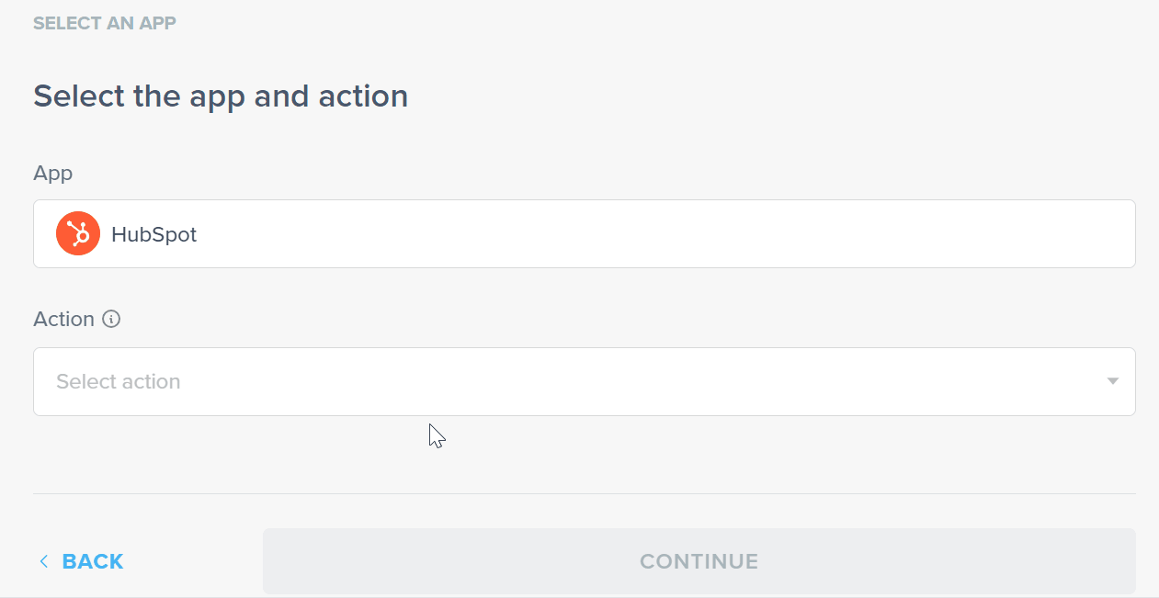1159x598 pixels.
Task: Click the HubSpot app name text
Action: pyautogui.click(x=153, y=235)
